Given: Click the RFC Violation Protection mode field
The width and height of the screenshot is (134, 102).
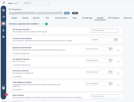Looking at the screenshot, I should pyautogui.click(x=104, y=31).
